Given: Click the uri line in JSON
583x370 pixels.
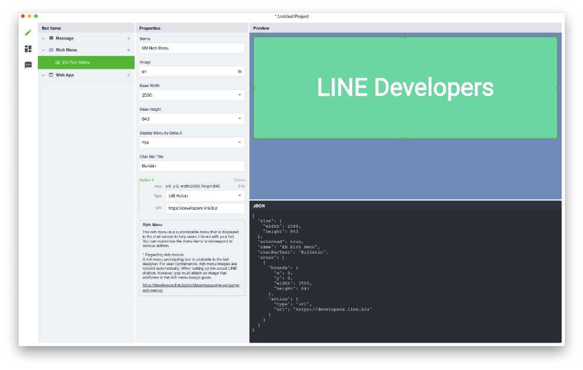Looking at the screenshot, I should coord(323,309).
